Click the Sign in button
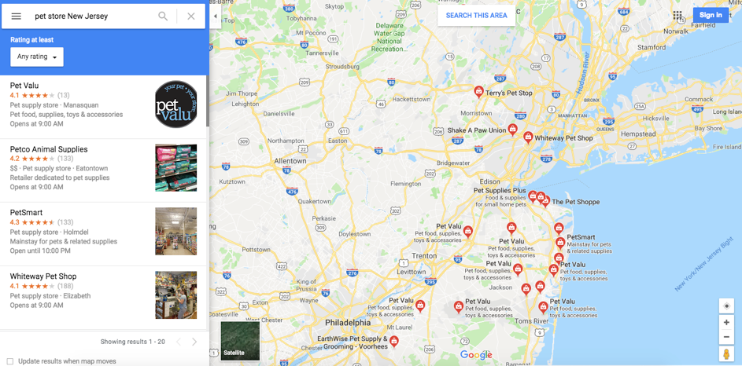742x366 pixels. click(711, 15)
